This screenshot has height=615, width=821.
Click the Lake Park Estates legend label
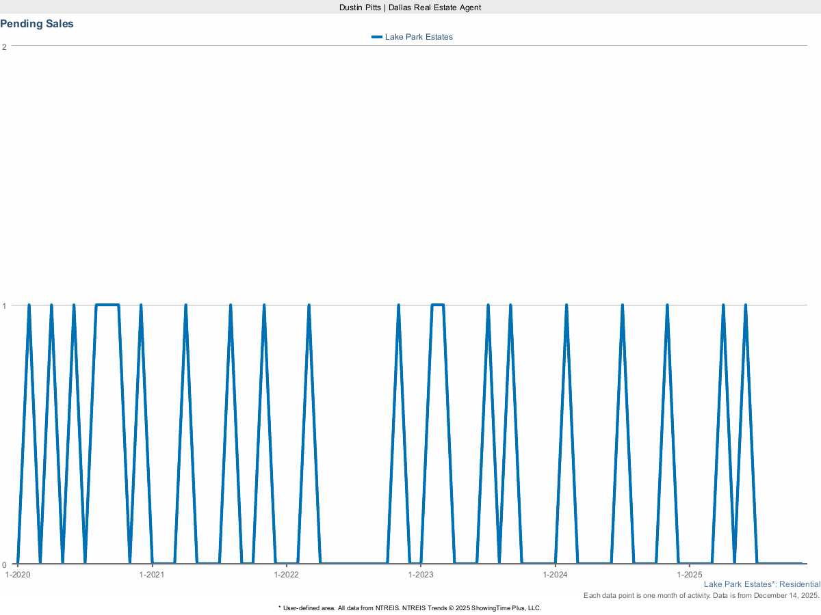[419, 37]
